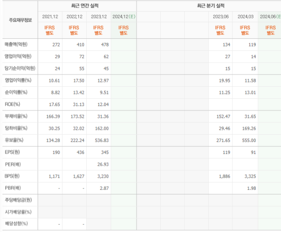Screen dimensions: 281x232
Task: Click the 주요재무정보 header cell
Action: [20, 20]
